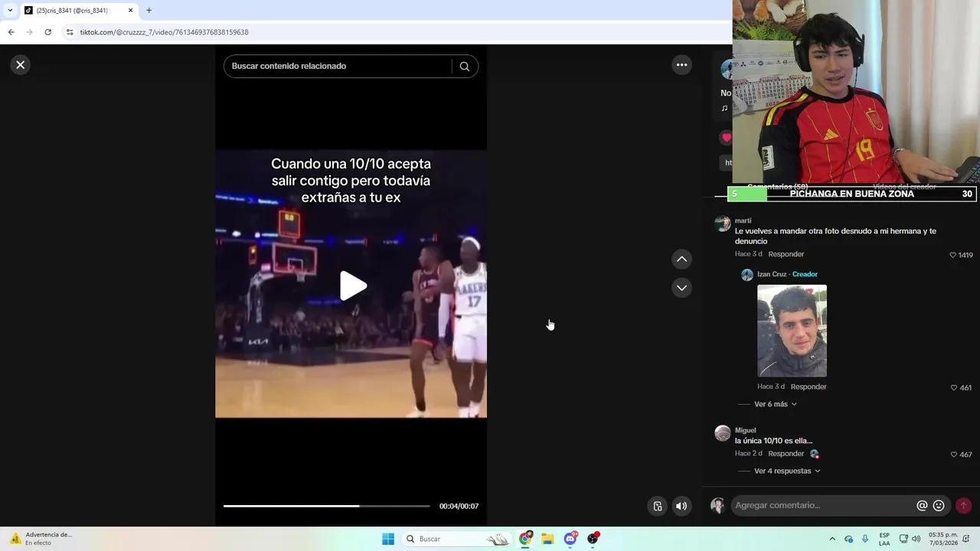Open the clock showing 05:35 p. m.
The width and height of the screenshot is (980, 551).
pyautogui.click(x=942, y=539)
